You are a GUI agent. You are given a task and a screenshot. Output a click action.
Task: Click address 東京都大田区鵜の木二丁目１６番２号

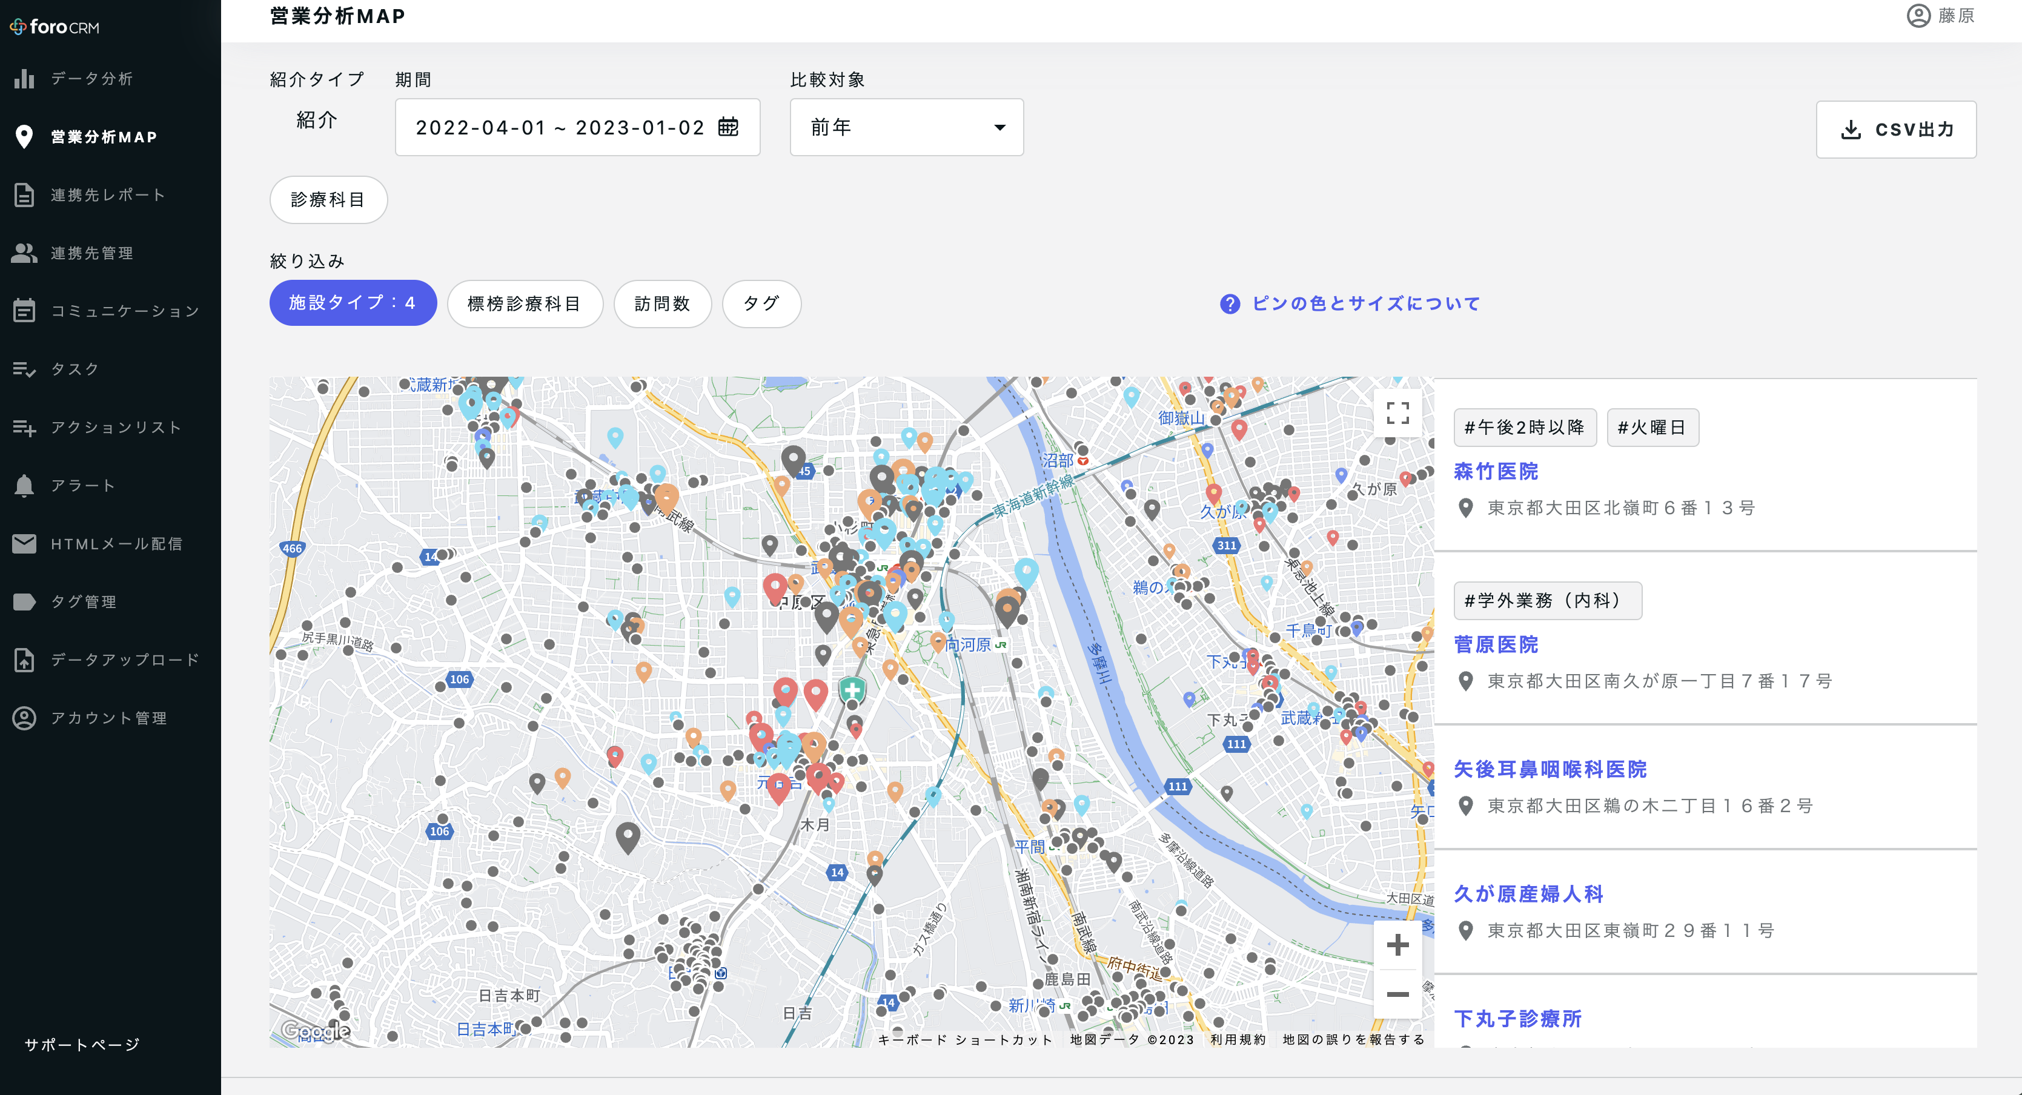[1650, 806]
